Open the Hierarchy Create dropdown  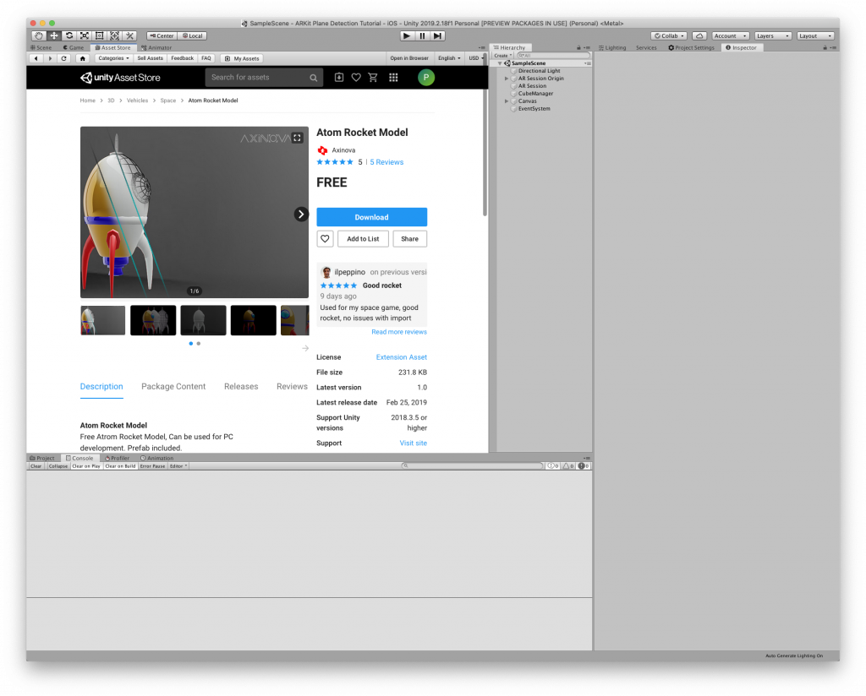[502, 56]
